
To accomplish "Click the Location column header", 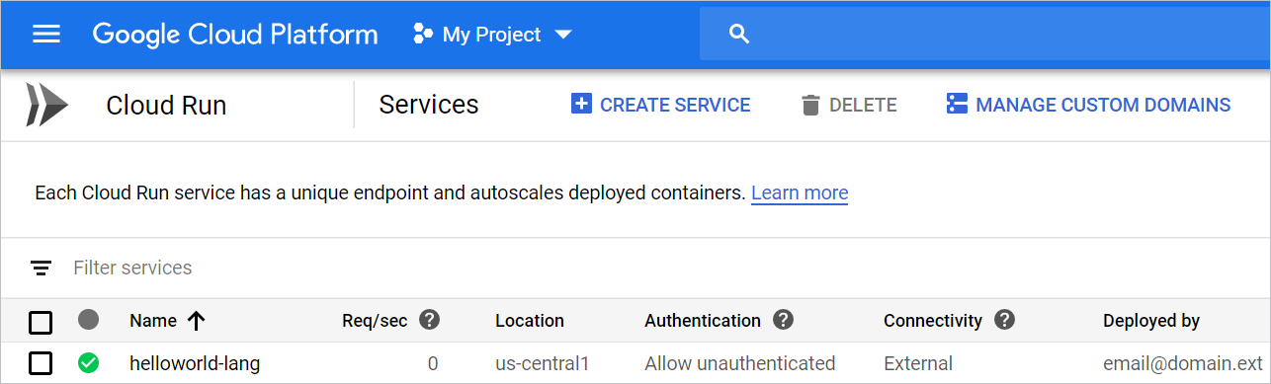I will [x=530, y=321].
